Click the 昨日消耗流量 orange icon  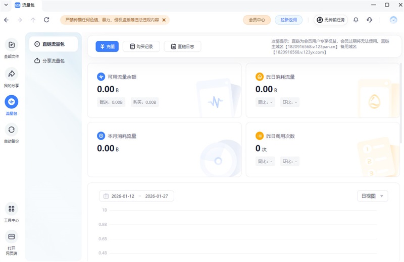(260, 77)
